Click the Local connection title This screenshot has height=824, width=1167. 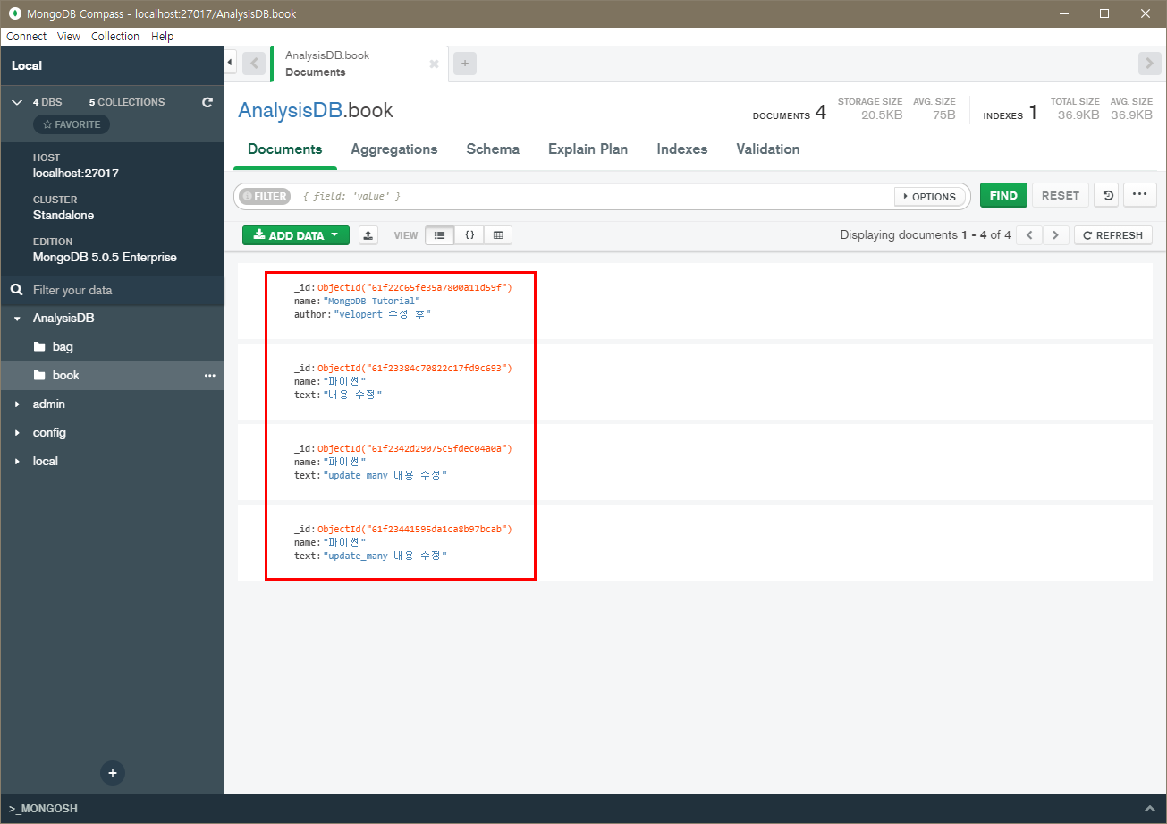point(27,65)
